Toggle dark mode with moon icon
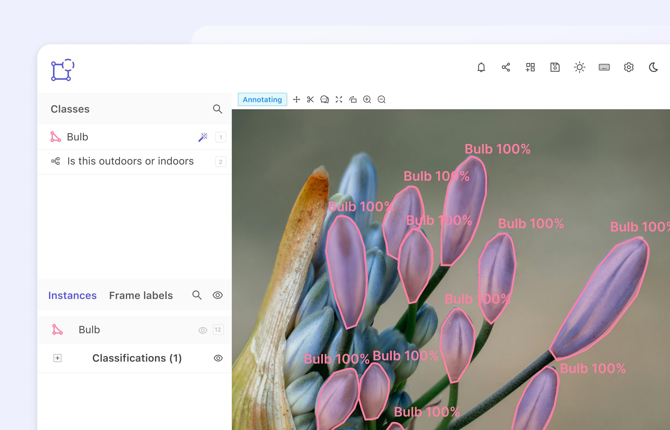 tap(653, 67)
